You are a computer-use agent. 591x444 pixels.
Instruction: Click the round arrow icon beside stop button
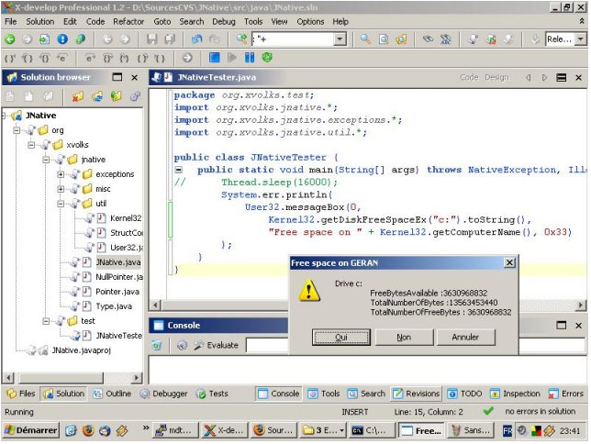point(187,58)
